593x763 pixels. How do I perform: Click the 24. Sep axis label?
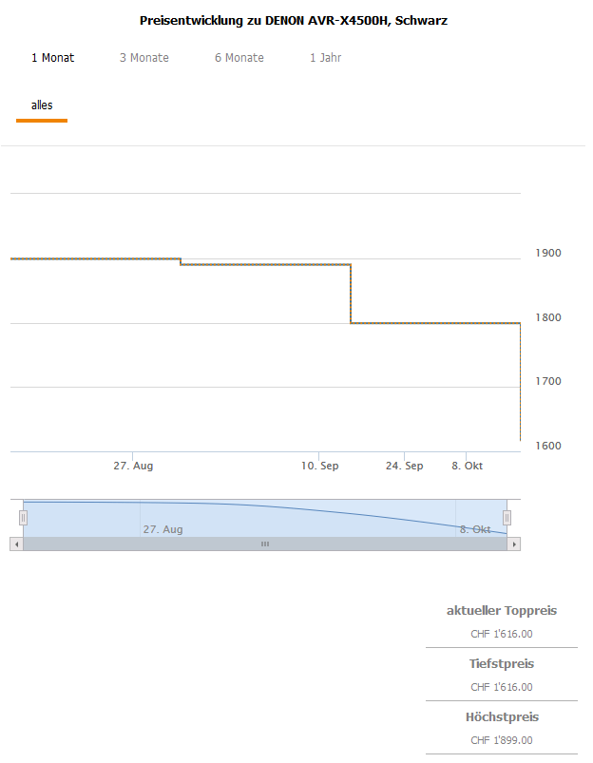point(405,467)
